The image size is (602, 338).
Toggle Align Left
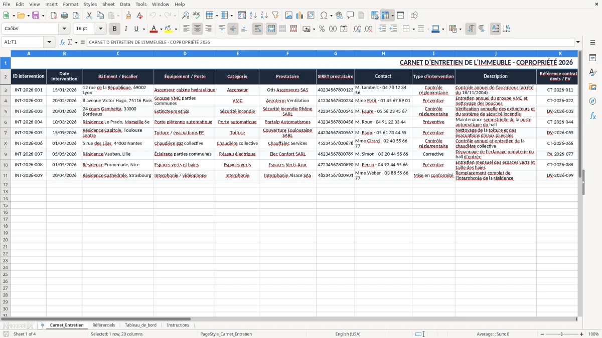(186, 29)
